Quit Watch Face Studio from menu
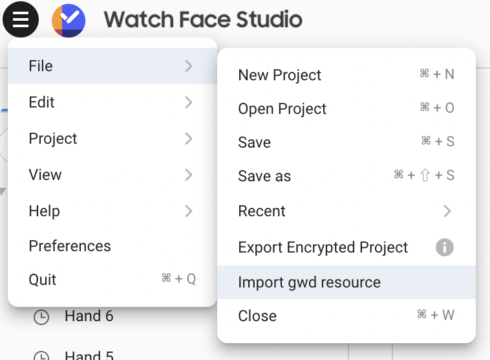 pos(43,280)
